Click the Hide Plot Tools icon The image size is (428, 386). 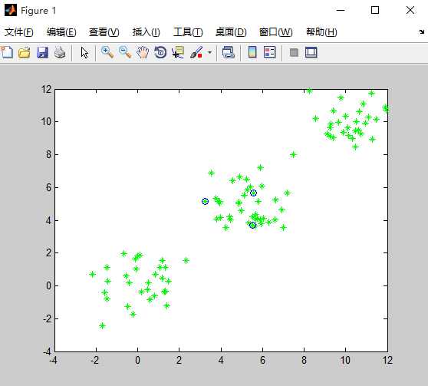pos(294,52)
